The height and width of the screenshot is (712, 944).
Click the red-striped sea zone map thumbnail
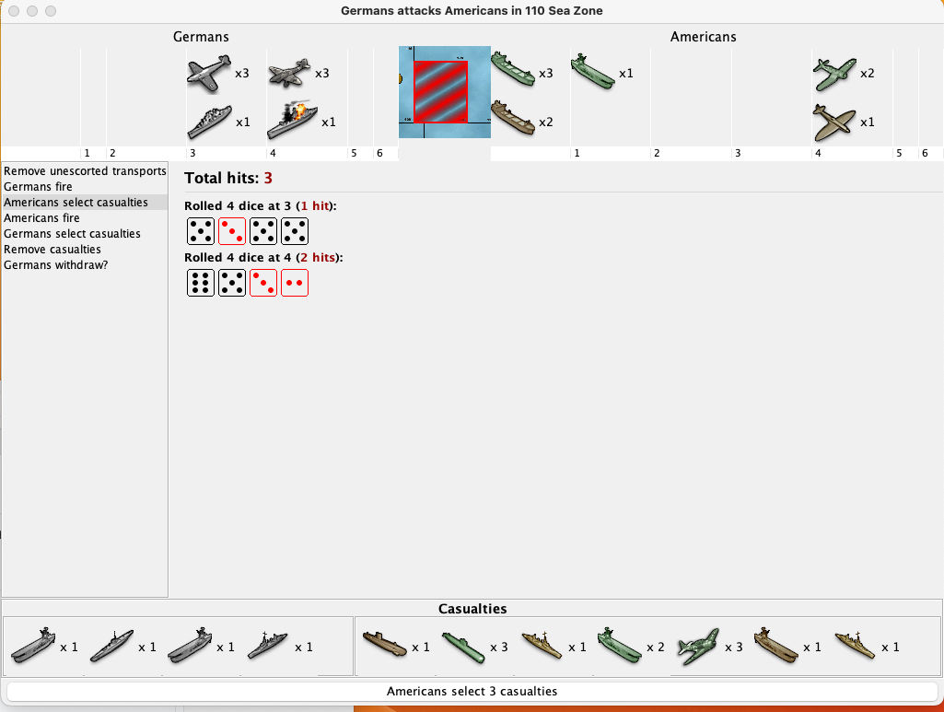[x=441, y=91]
